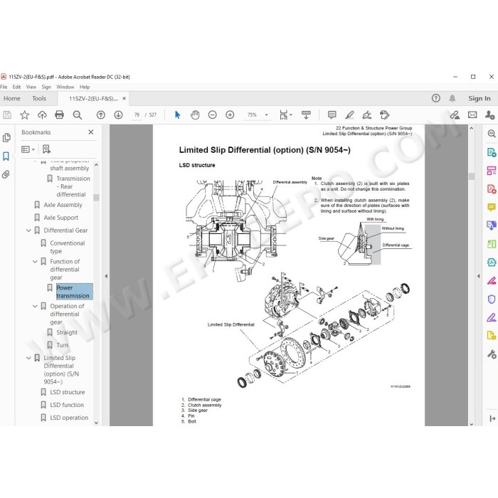This screenshot has width=498, height=498.
Task: Activate the selection arrow tool
Action: click(x=178, y=115)
